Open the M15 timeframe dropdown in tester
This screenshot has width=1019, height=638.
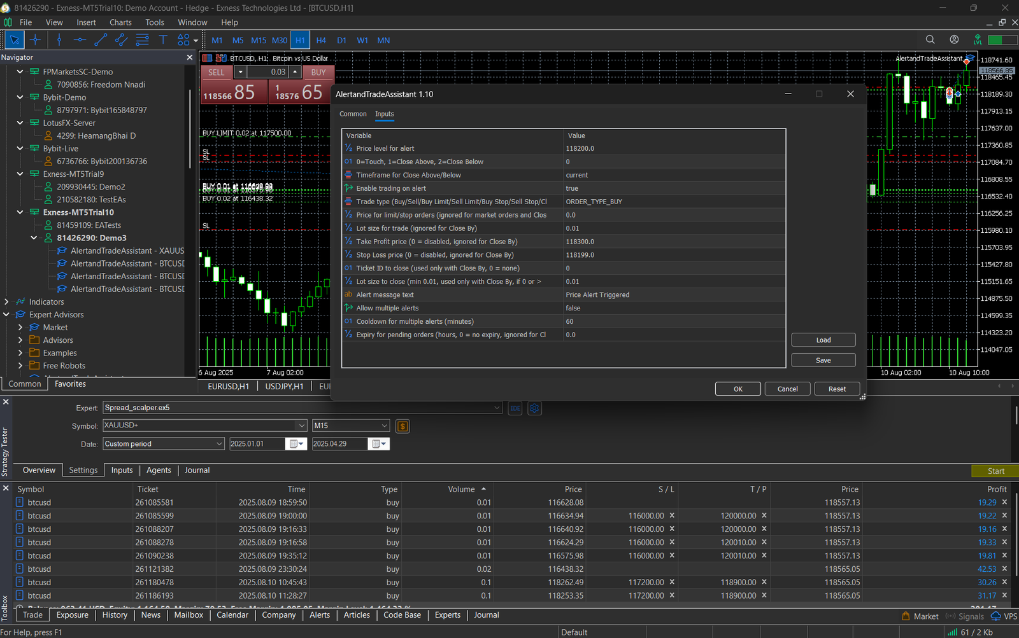(x=385, y=426)
